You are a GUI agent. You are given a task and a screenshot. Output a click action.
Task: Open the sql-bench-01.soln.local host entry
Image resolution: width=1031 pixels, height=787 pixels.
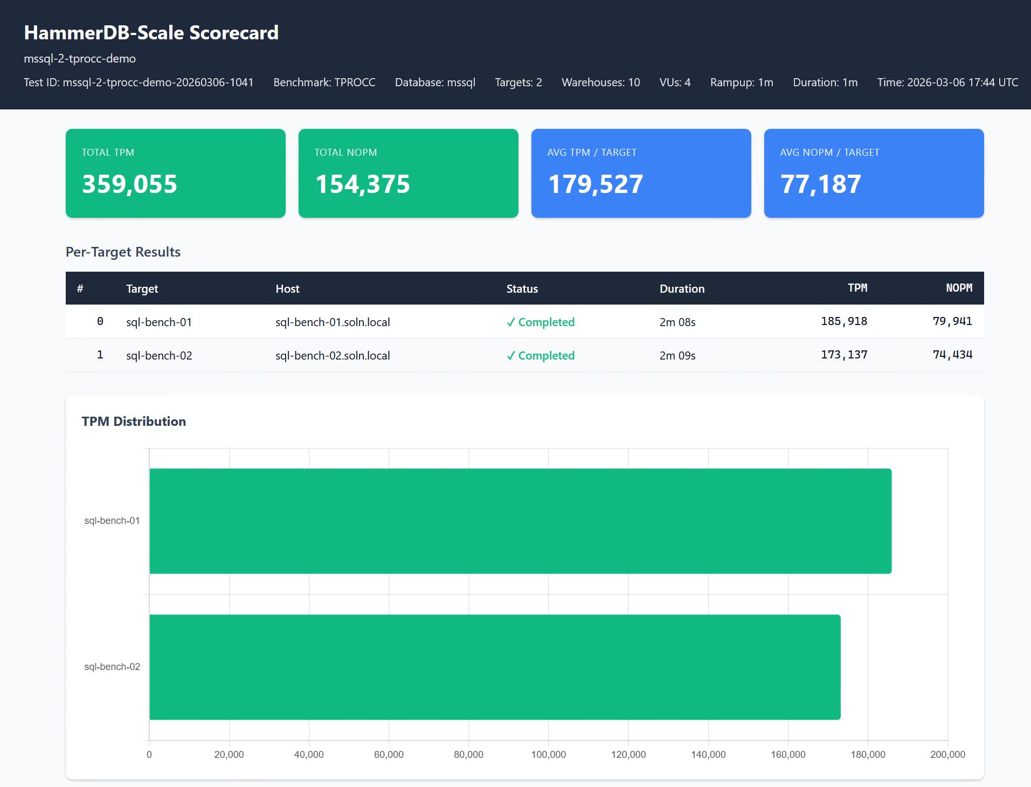[x=333, y=322]
